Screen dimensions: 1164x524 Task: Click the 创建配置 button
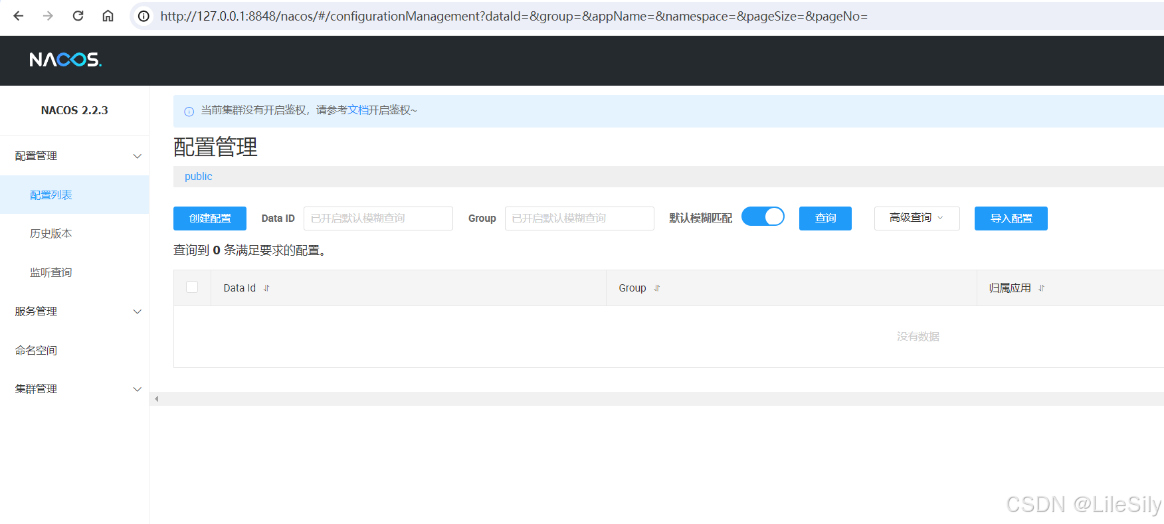[210, 218]
